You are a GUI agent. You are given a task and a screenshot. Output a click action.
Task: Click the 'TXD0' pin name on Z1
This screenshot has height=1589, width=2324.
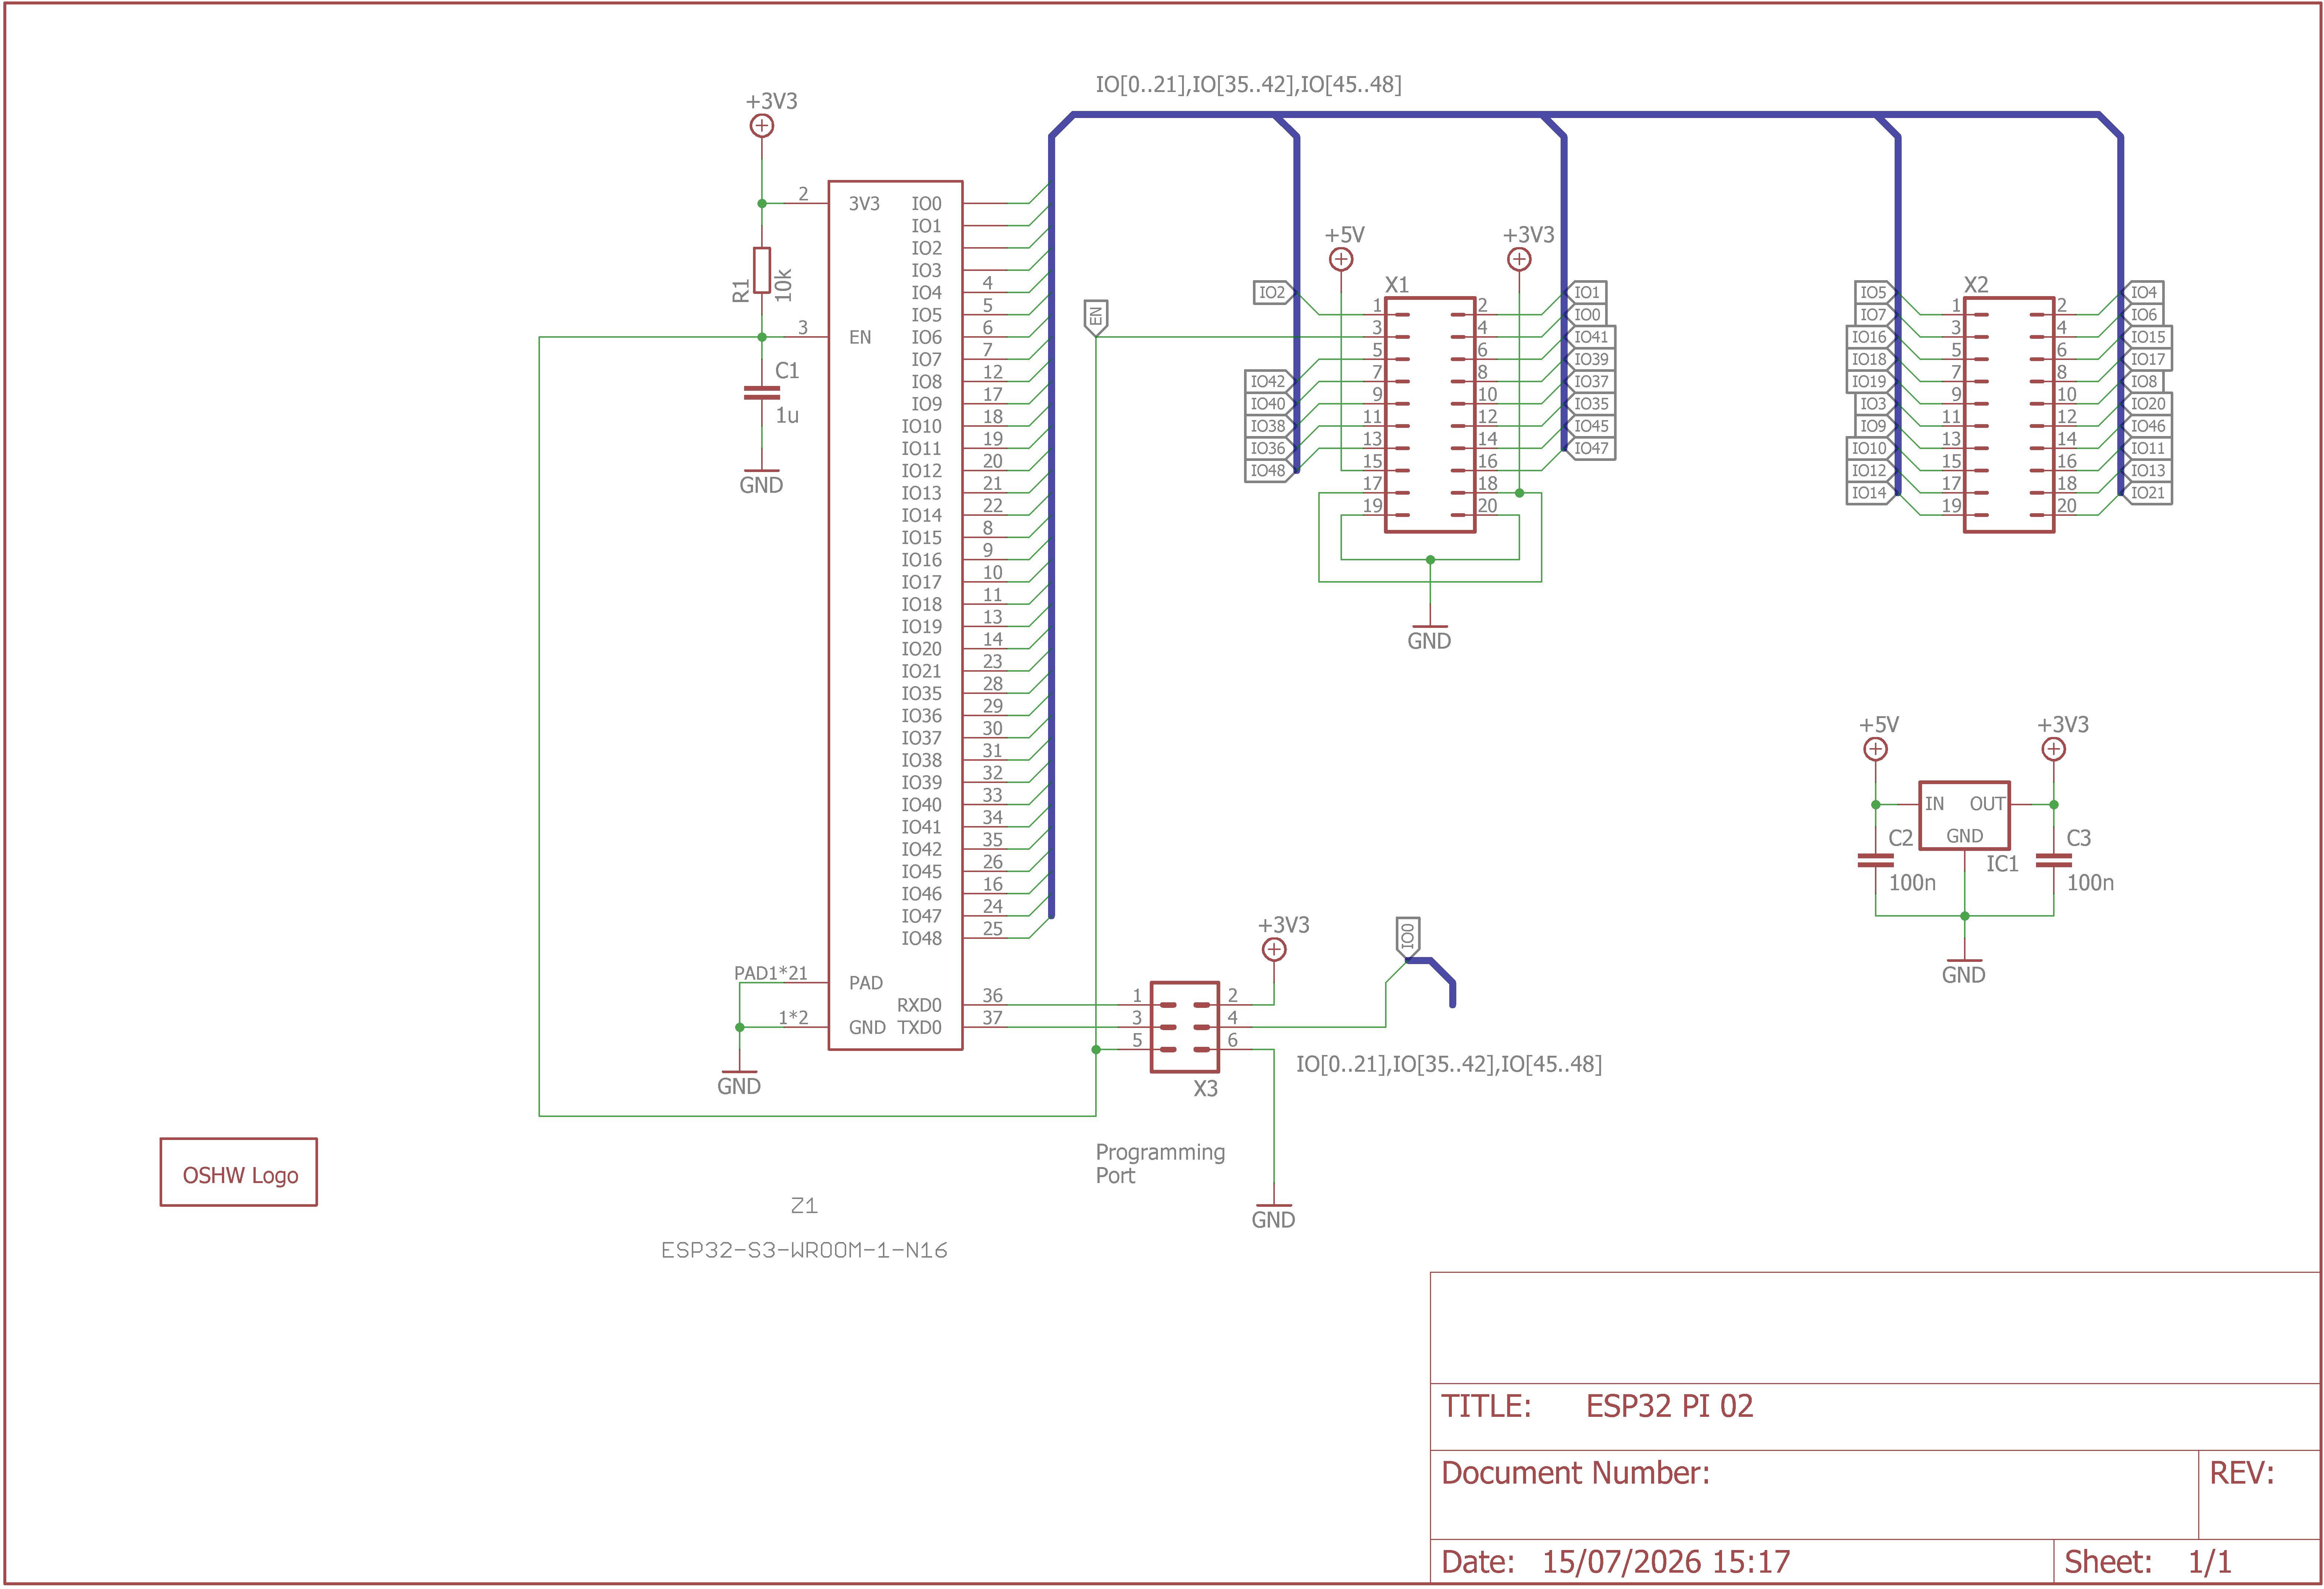click(x=919, y=1027)
